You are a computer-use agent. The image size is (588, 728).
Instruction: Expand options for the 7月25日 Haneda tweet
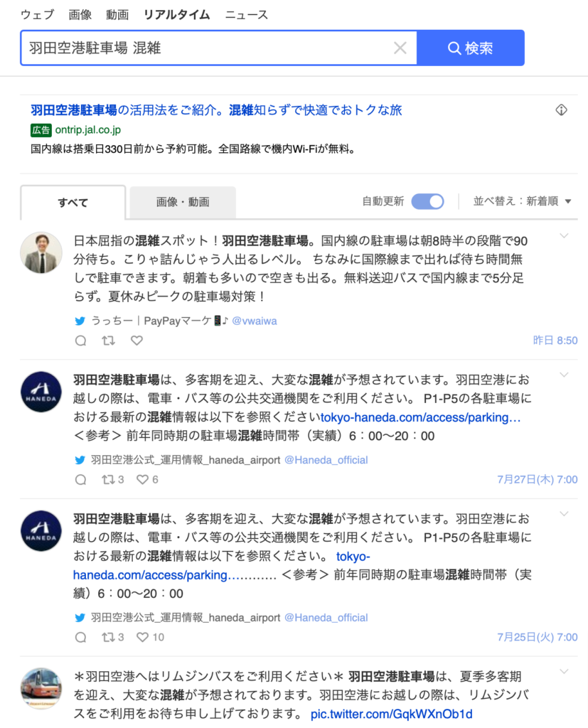click(565, 514)
